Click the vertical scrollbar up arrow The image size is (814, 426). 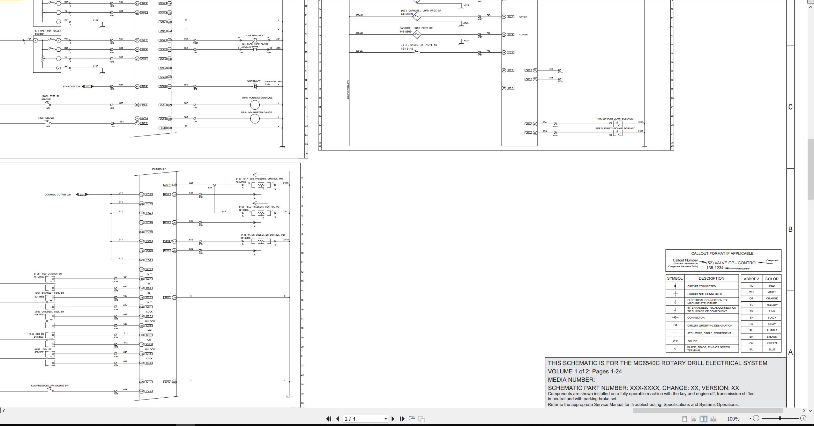tap(811, 6)
